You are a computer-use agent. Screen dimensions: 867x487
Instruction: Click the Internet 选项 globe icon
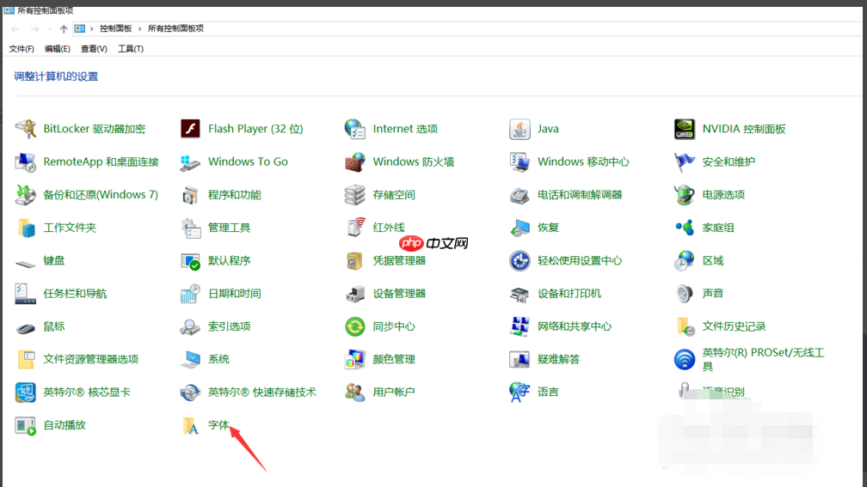coord(354,129)
